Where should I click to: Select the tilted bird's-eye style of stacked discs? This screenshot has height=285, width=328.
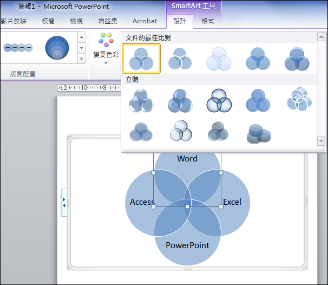click(259, 134)
